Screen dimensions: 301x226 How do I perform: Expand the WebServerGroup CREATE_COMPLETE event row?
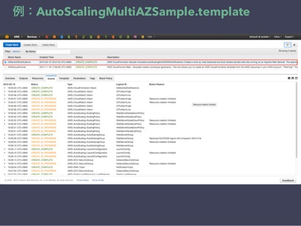pos(5,135)
